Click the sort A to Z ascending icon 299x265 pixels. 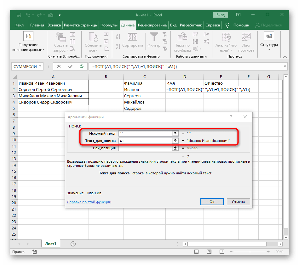click(118, 37)
